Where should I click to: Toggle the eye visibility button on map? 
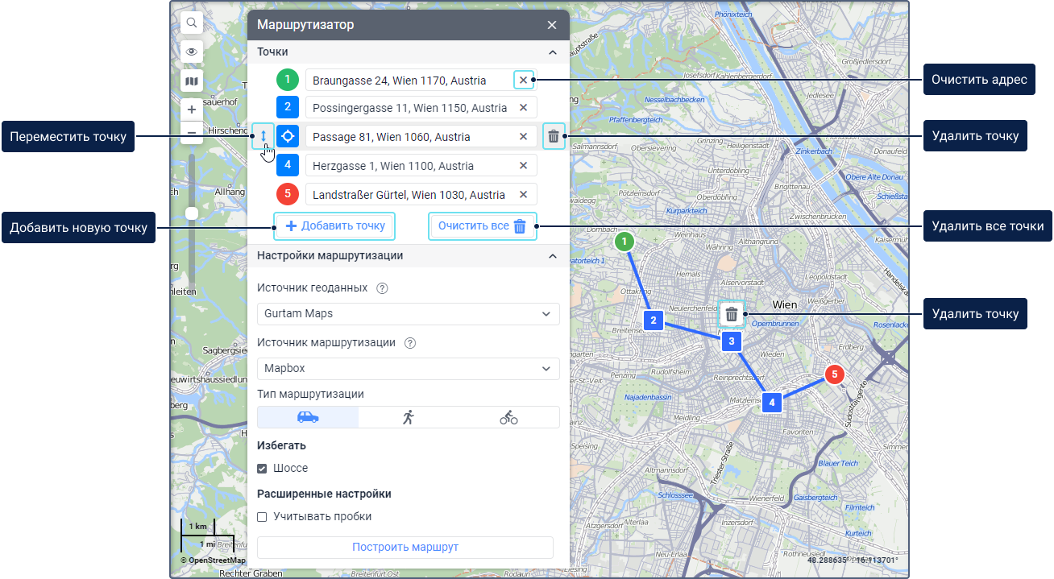(192, 52)
